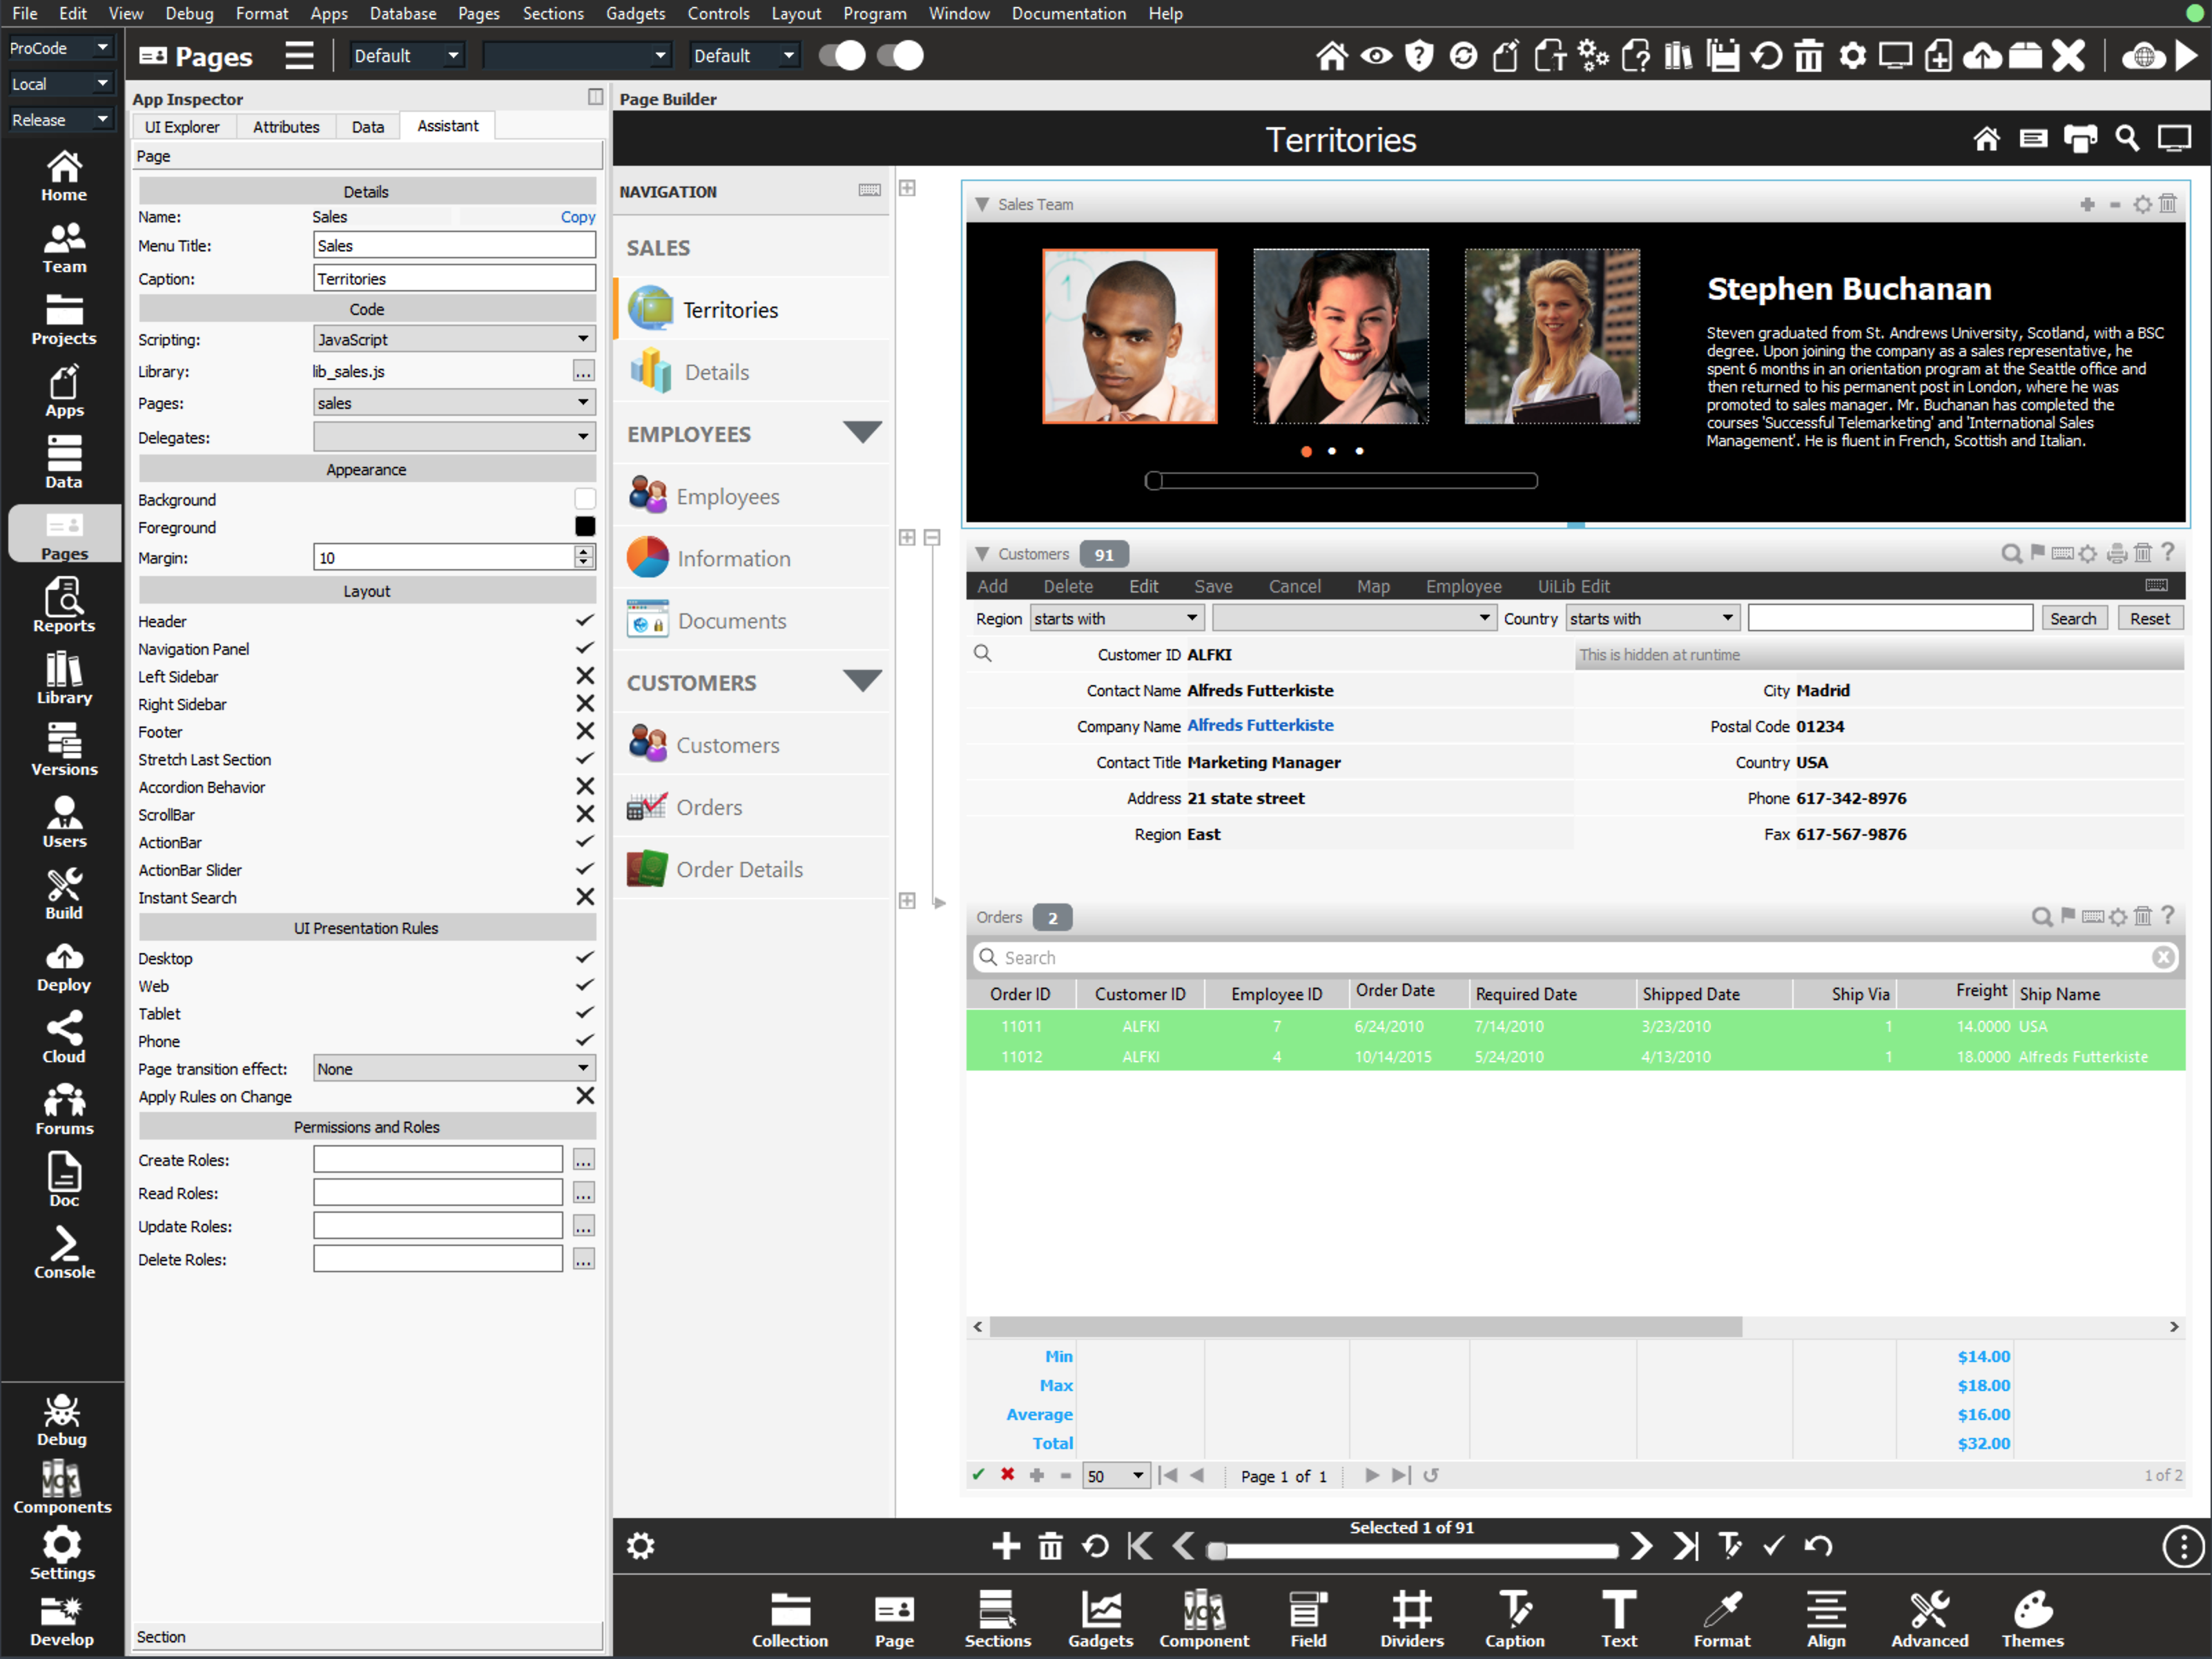Click the run play icon in top toolbar
The height and width of the screenshot is (1659, 2212).
2187,56
